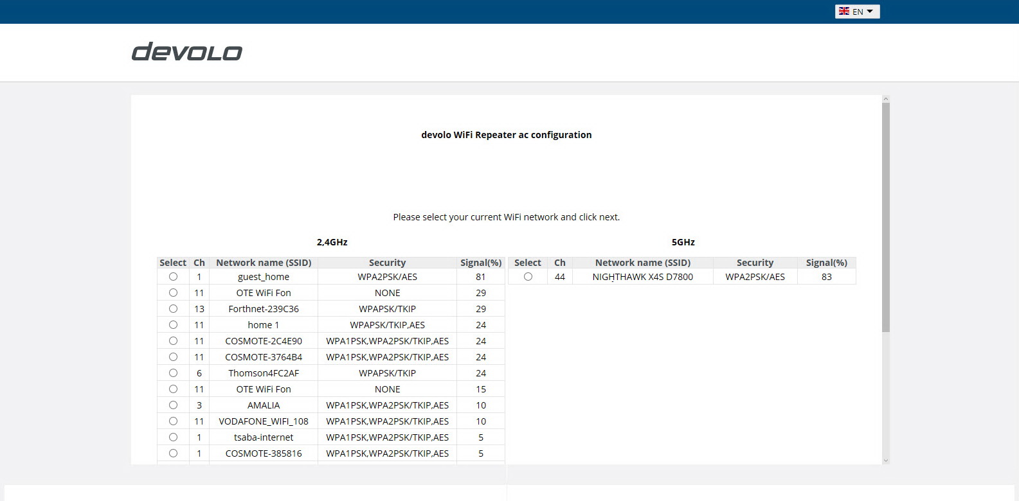
Task: Pick the VODAFONE_WIFI_108 radio button
Action: point(173,421)
